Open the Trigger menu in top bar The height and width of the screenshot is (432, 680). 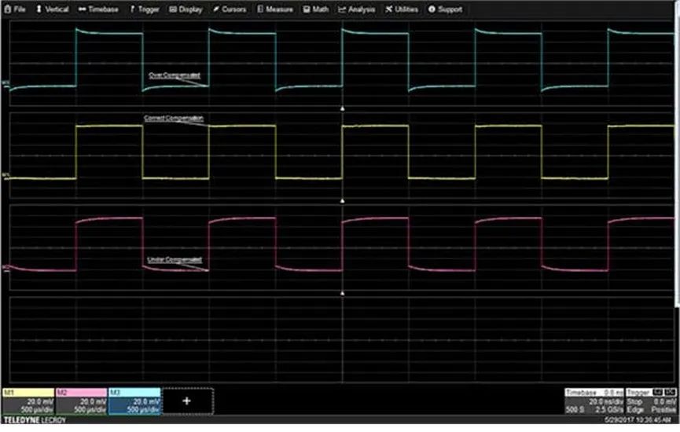click(x=145, y=9)
